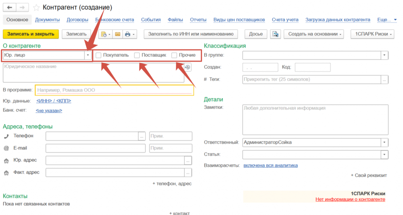Check the Прочие checkbox
This screenshot has width=403, height=215.
pos(174,55)
